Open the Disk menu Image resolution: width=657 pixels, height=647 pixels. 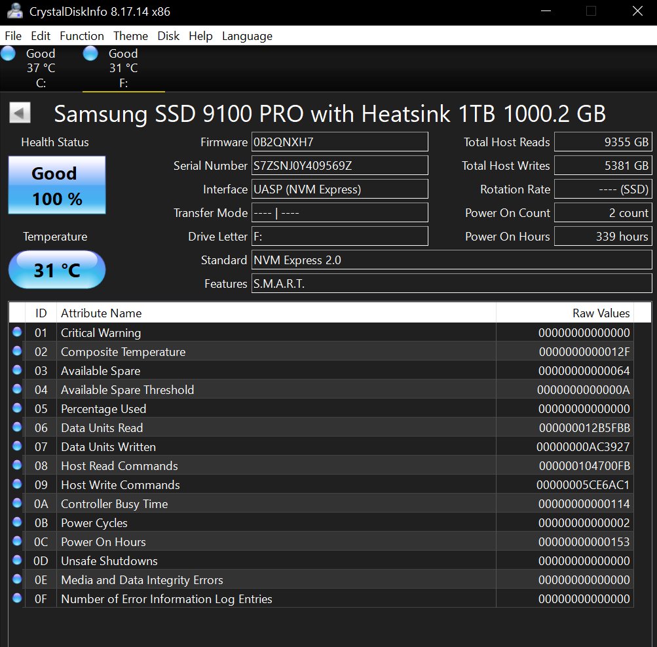tap(168, 36)
